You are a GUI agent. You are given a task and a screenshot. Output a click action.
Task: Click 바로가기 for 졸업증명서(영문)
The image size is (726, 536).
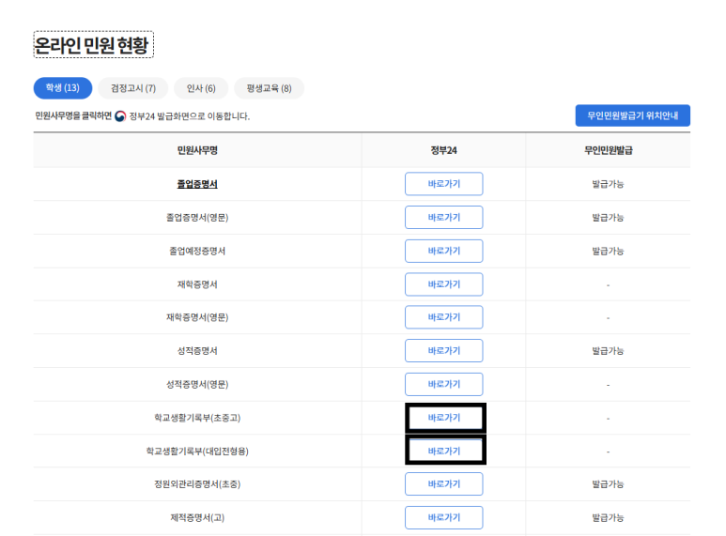point(443,217)
